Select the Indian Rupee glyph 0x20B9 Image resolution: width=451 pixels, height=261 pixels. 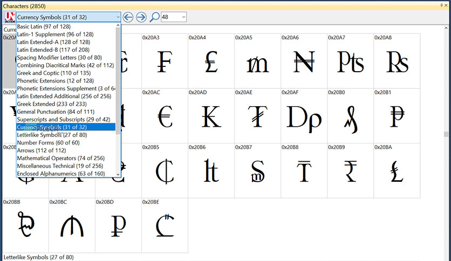tap(350, 171)
